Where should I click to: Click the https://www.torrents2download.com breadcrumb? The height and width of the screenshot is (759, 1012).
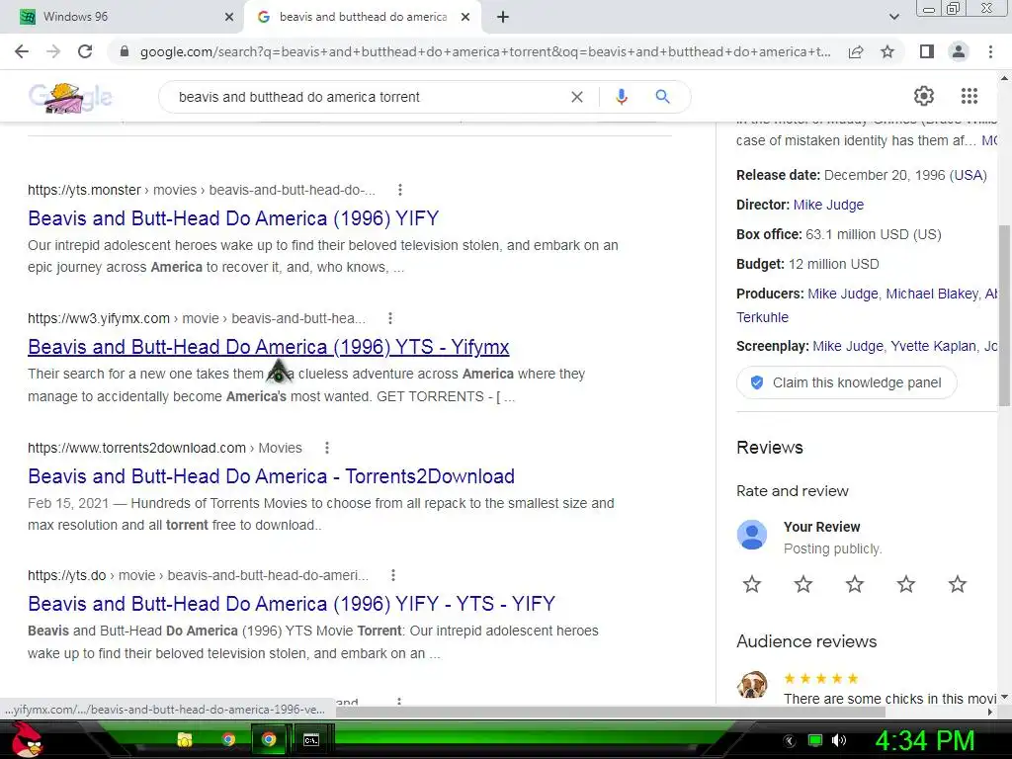(136, 448)
